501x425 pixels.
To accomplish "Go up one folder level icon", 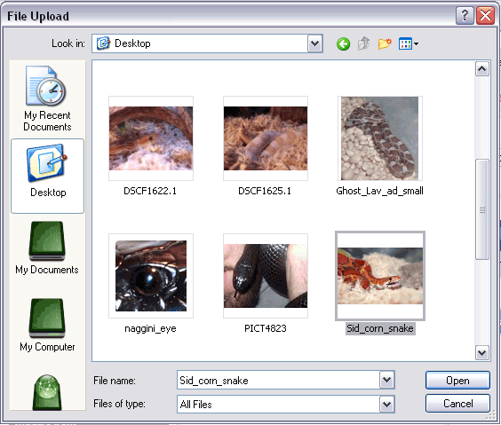I will click(363, 43).
